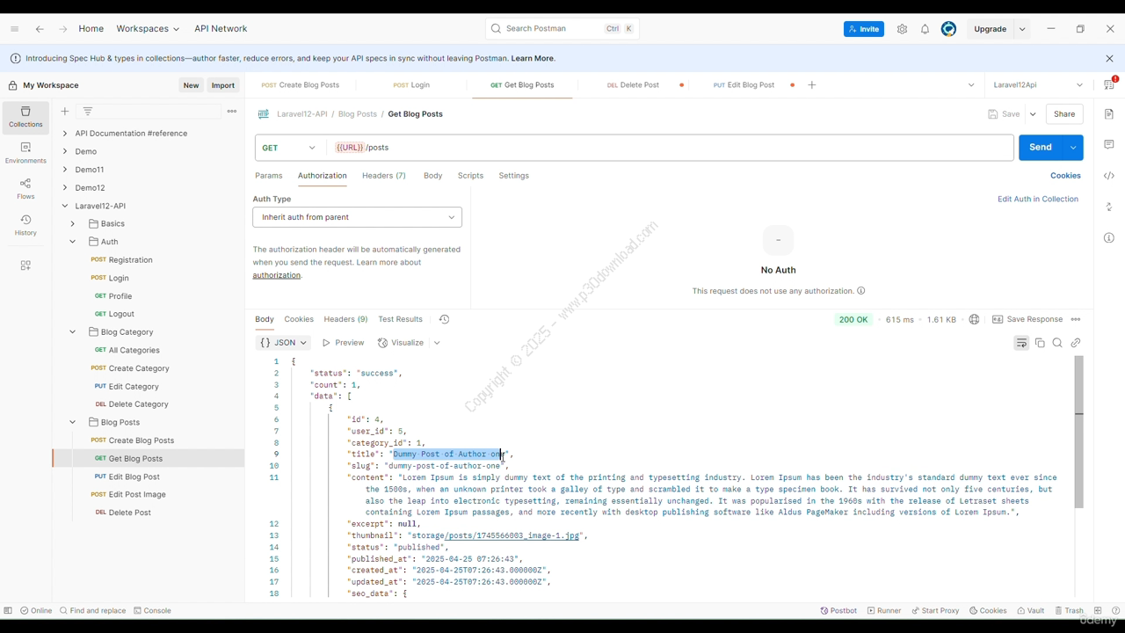Image resolution: width=1125 pixels, height=633 pixels.
Task: Open Flows sidebar panel
Action: (x=25, y=189)
